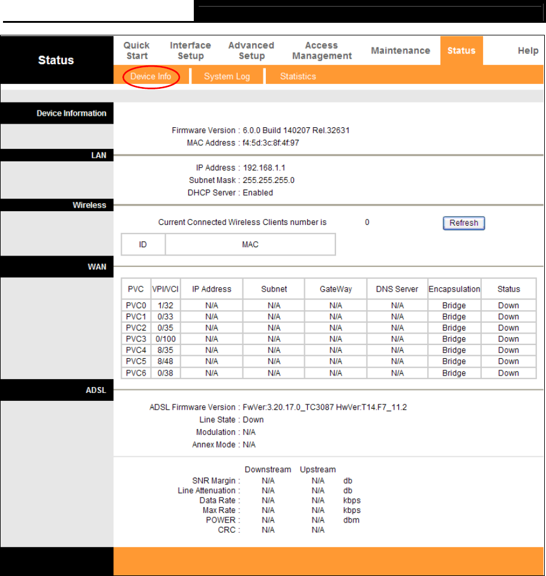View the Statistics submenu

click(x=298, y=76)
